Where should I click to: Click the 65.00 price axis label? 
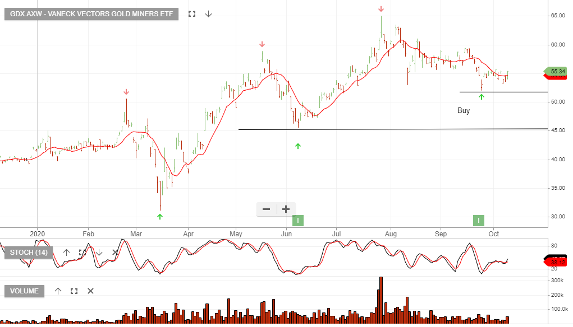[x=558, y=16]
